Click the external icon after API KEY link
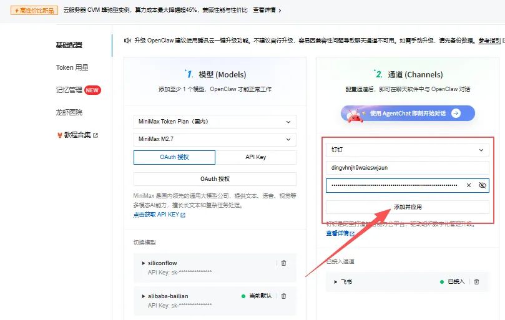 [x=183, y=215]
